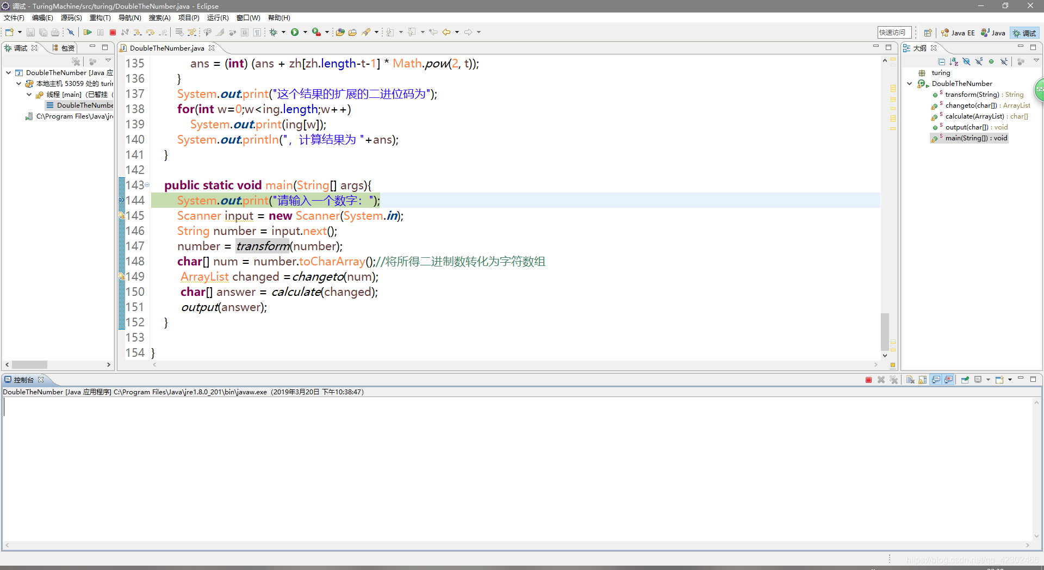The height and width of the screenshot is (570, 1044).
Task: Click line 143 fold toggle marker
Action: tap(147, 185)
